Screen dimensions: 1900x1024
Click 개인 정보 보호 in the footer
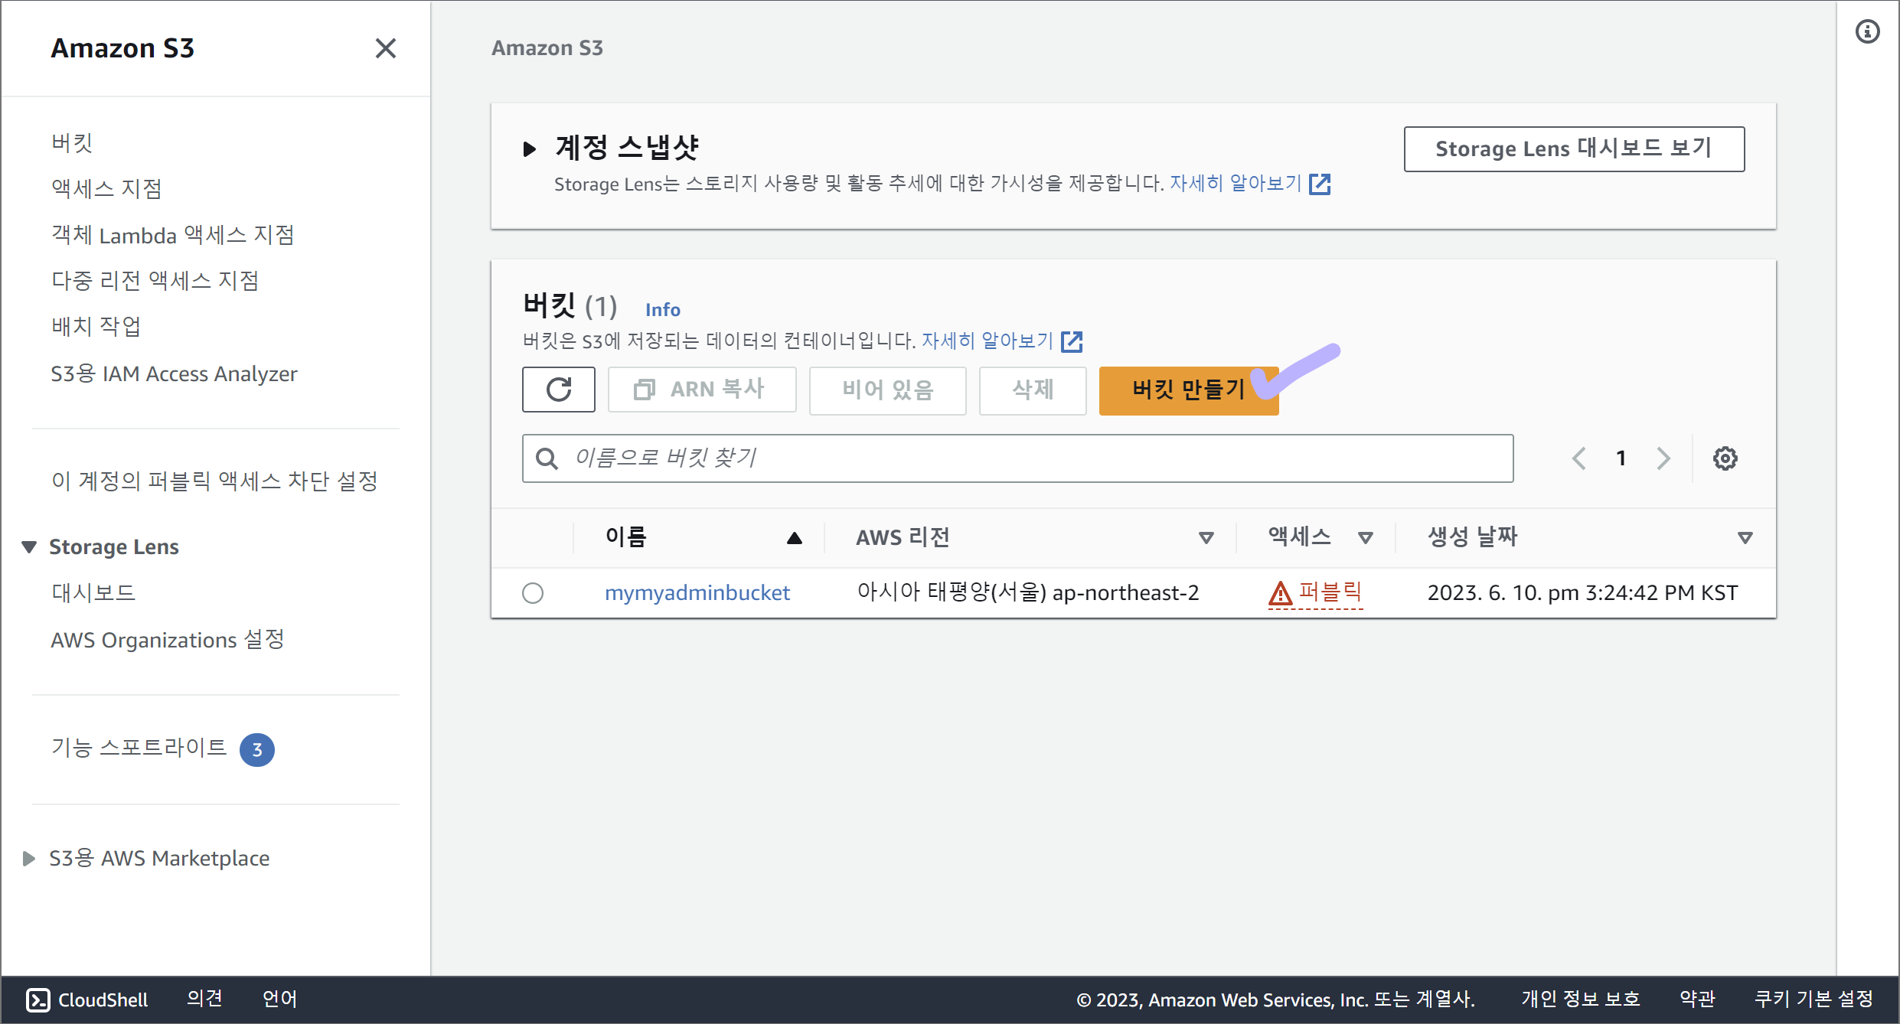tap(1580, 999)
